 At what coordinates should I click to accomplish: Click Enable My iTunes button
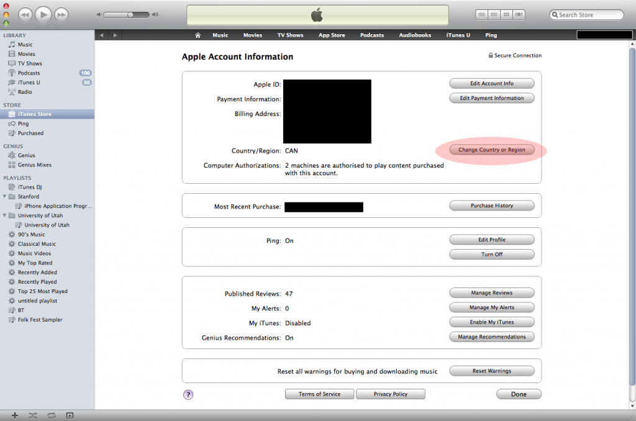click(492, 322)
